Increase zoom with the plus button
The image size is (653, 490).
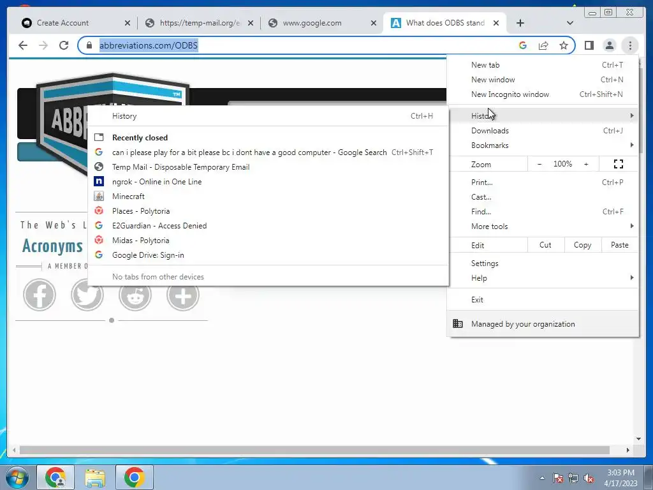pos(586,164)
